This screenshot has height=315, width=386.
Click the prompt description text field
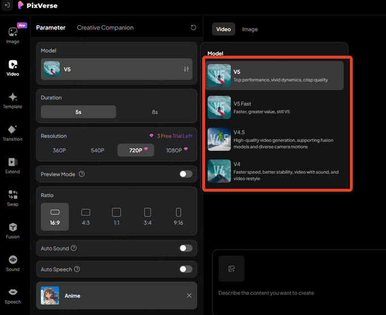coord(295,293)
